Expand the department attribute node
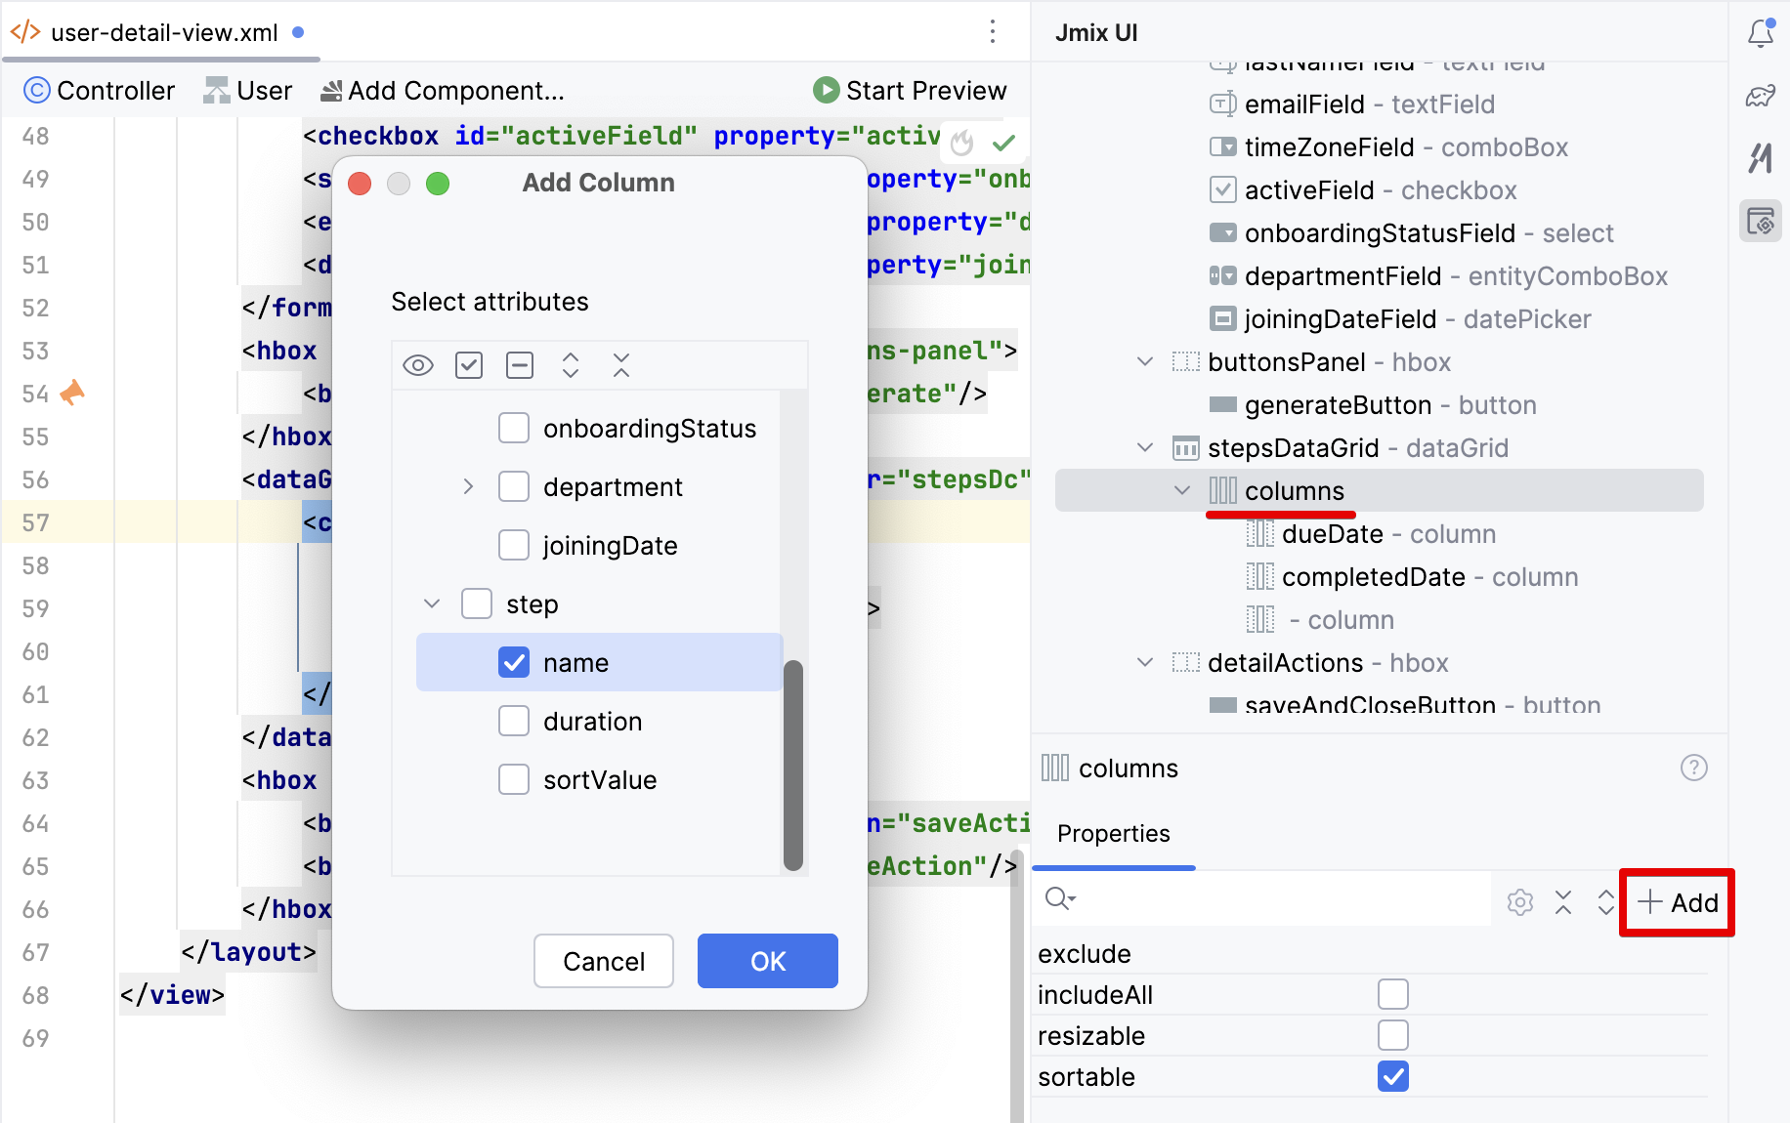Screen dimensions: 1790x1123 point(468,487)
